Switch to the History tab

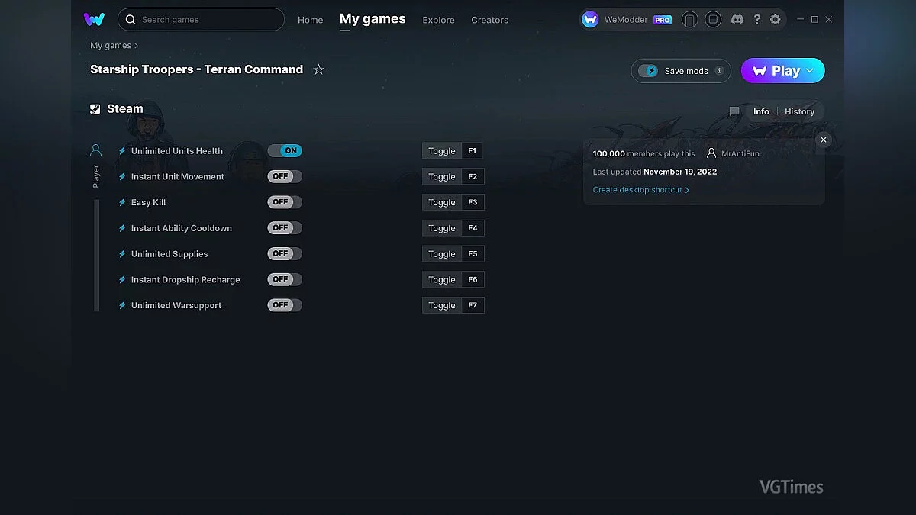click(799, 111)
